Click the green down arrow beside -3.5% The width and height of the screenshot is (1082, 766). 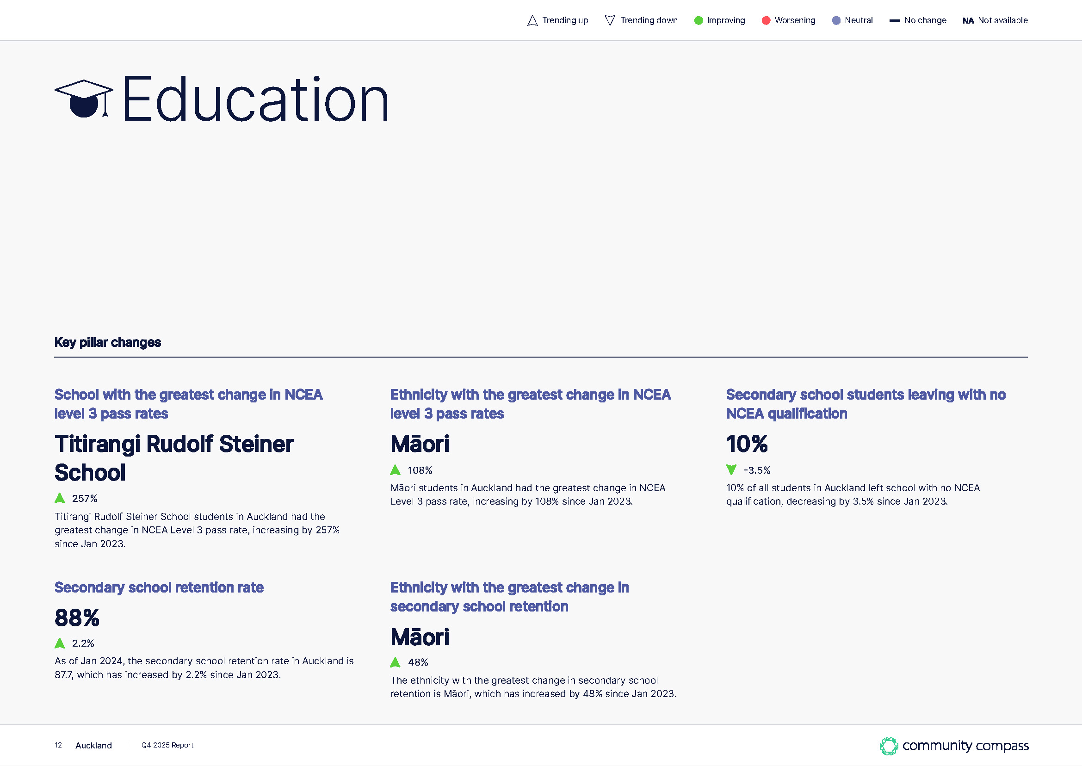(731, 470)
